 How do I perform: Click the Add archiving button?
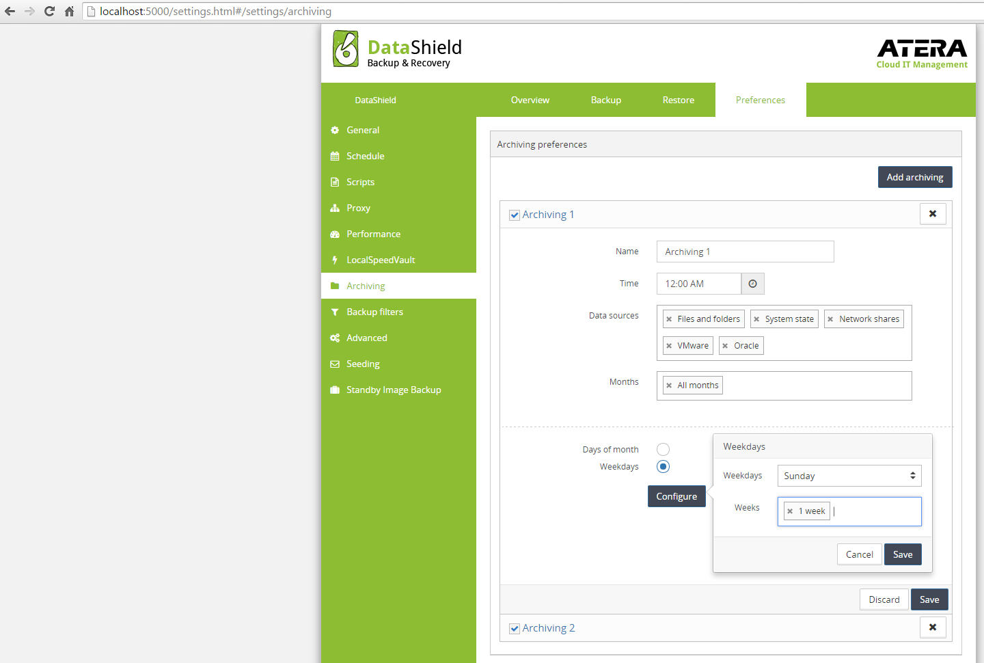[914, 177]
